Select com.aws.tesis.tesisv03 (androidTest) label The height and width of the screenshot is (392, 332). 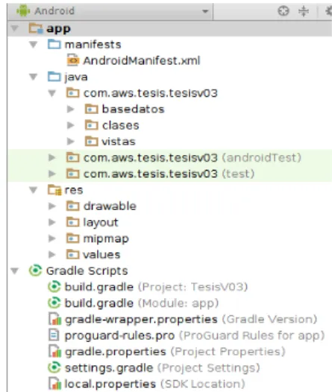click(x=192, y=158)
